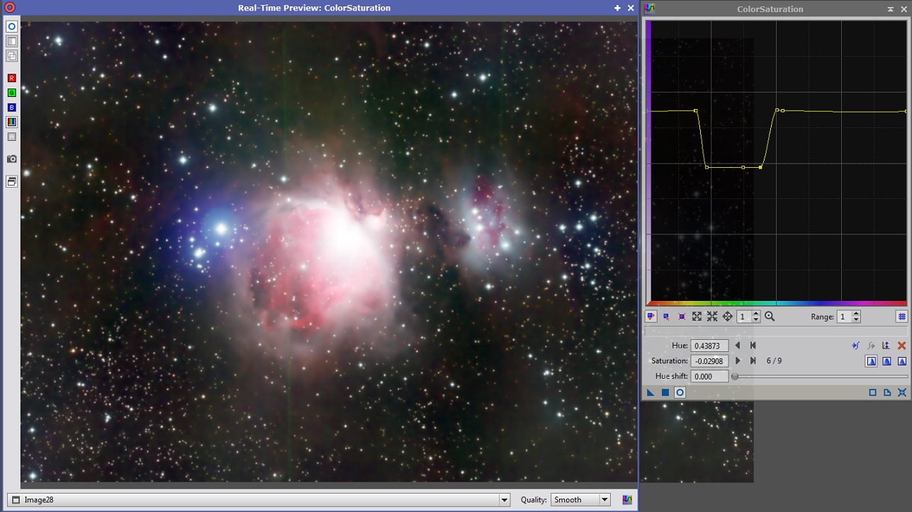Toggle real-time update circle in preview toolbar

pos(11,26)
